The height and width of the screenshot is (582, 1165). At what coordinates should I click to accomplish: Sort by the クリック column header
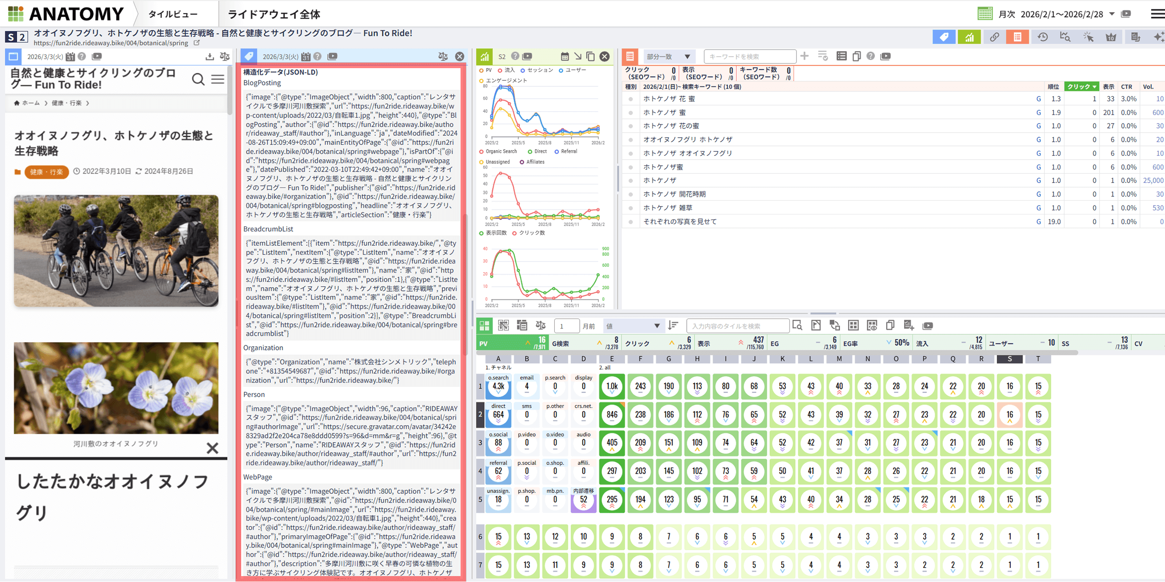1081,87
